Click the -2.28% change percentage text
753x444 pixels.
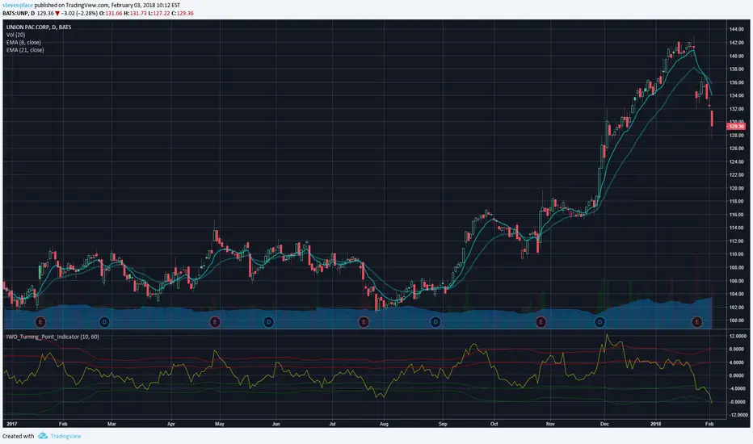87,14
